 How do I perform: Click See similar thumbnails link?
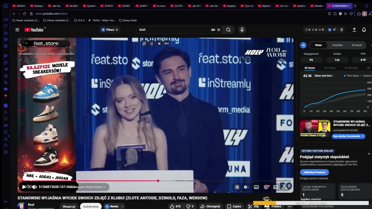[348, 136]
